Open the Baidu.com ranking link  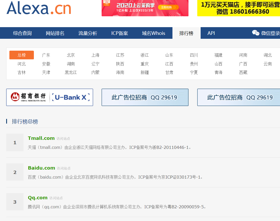coord(41,168)
